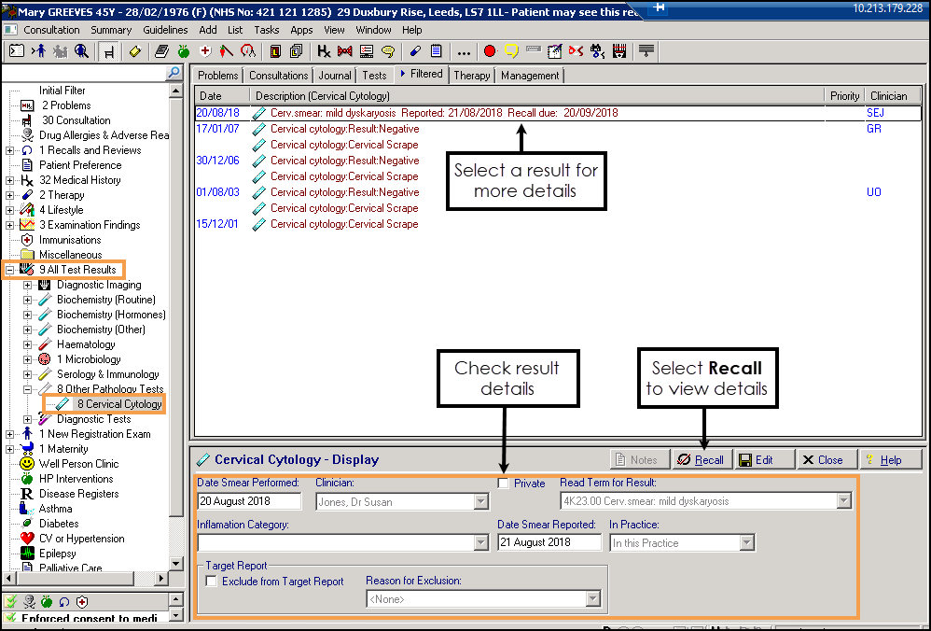Viewport: 931px width, 631px height.
Task: Open the Inflammation Category dropdown
Action: click(481, 543)
